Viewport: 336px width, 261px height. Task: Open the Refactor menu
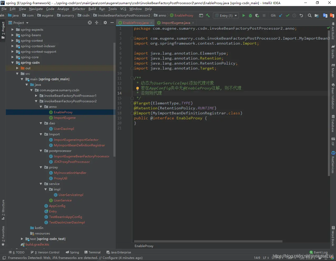click(x=79, y=9)
